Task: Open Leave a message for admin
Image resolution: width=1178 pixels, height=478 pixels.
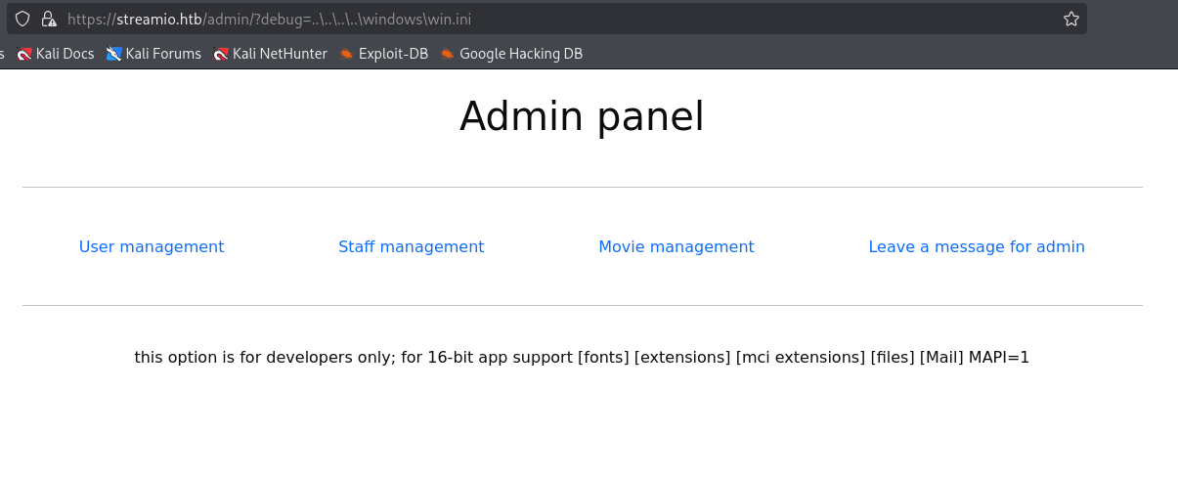Action: pyautogui.click(x=977, y=246)
